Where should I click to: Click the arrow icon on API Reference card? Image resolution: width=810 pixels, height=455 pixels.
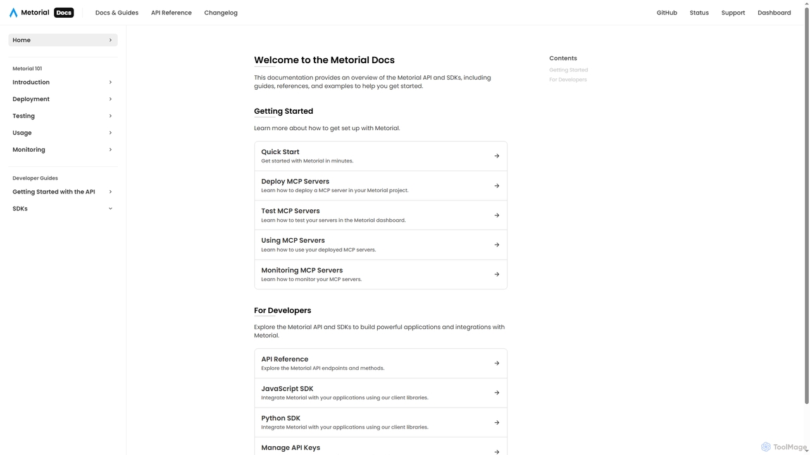point(497,363)
